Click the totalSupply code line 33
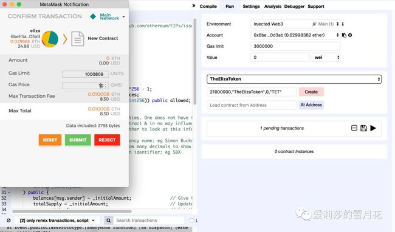 pos(70,204)
